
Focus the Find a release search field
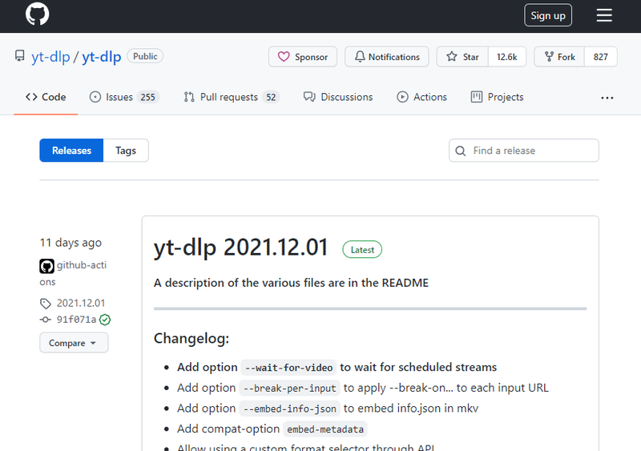point(524,151)
